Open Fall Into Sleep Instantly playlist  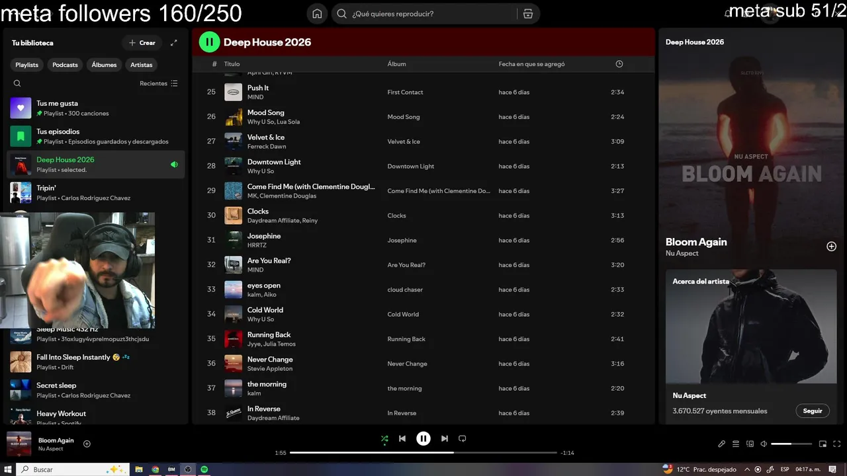pos(96,362)
